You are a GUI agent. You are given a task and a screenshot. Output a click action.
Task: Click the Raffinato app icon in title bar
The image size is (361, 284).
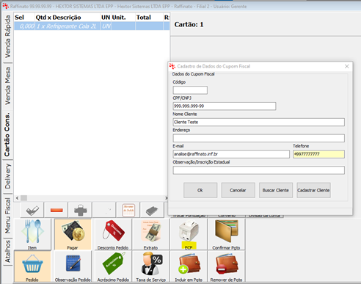point(5,6)
